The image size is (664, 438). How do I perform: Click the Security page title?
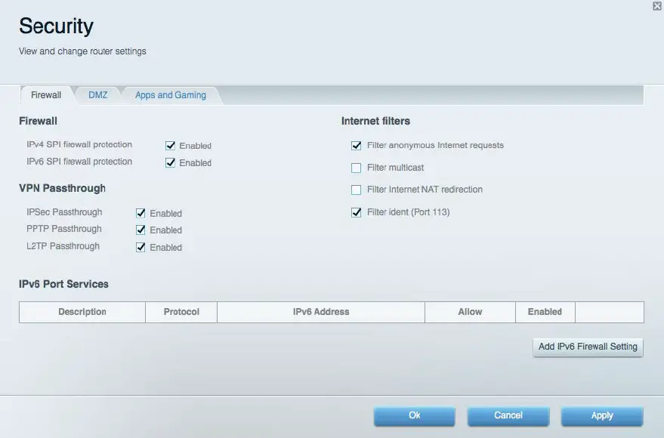(57, 26)
